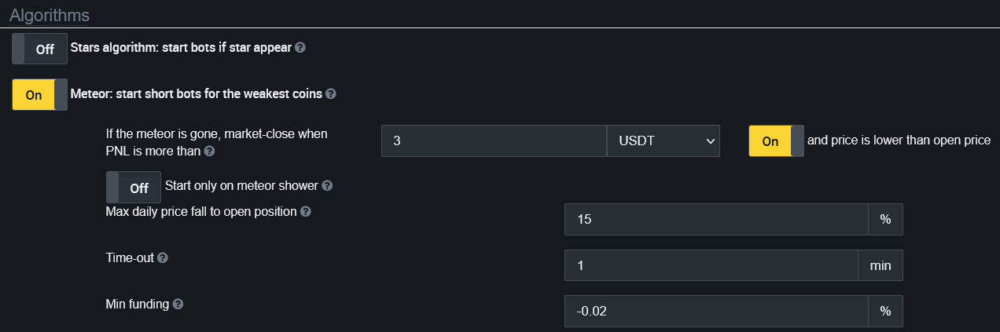This screenshot has height=332, width=1000.
Task: Show help for PNL is more than
Action: point(209,151)
